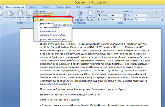
Task: Choose Непрерывная line numbering option
Action: click(46, 24)
